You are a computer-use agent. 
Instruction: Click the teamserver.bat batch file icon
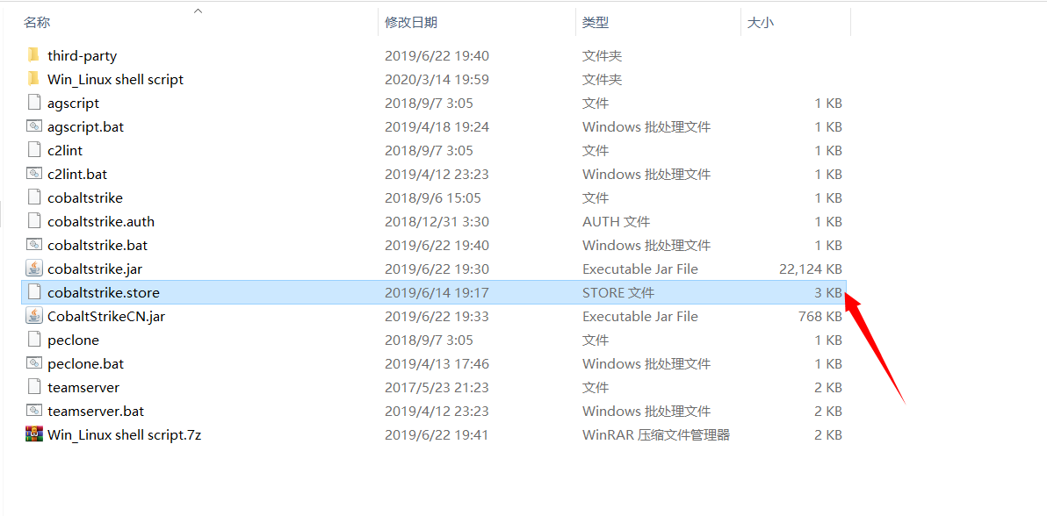pyautogui.click(x=34, y=412)
